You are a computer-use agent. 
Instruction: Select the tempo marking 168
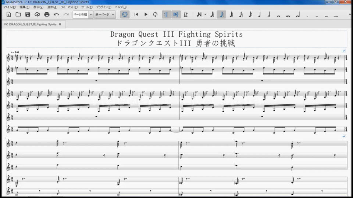[15, 52]
